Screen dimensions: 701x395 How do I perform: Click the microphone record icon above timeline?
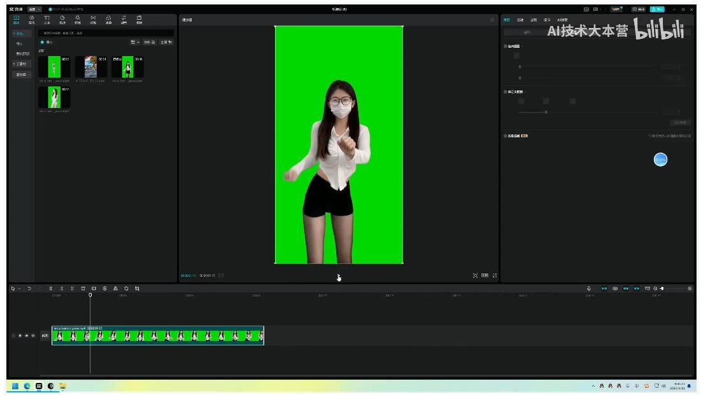[x=589, y=289]
